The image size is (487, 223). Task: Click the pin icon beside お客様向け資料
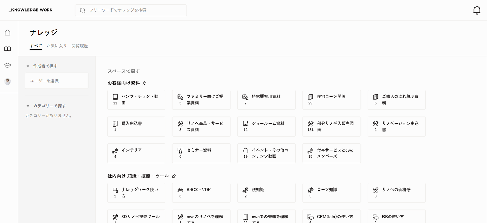(x=144, y=83)
